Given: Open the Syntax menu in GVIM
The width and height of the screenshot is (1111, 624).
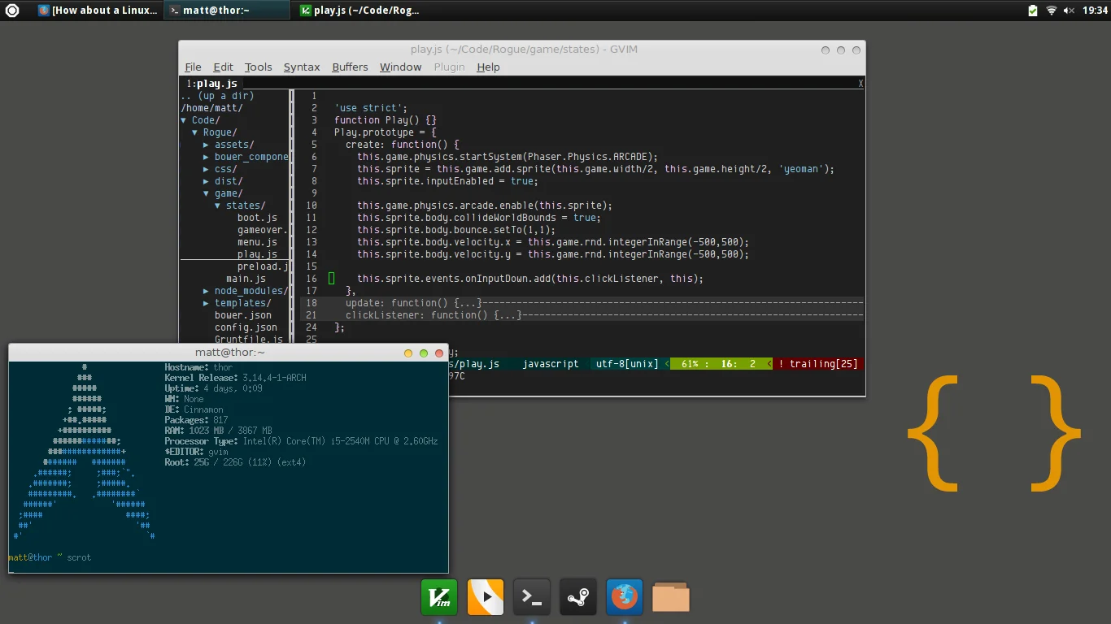Looking at the screenshot, I should (302, 67).
